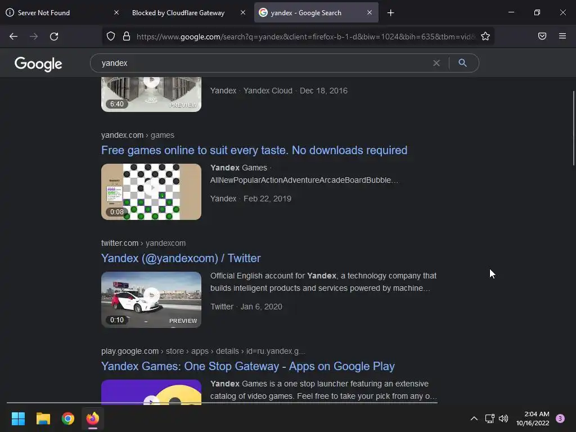Open Yandex (@yandexcom) / Twitter link

click(181, 258)
